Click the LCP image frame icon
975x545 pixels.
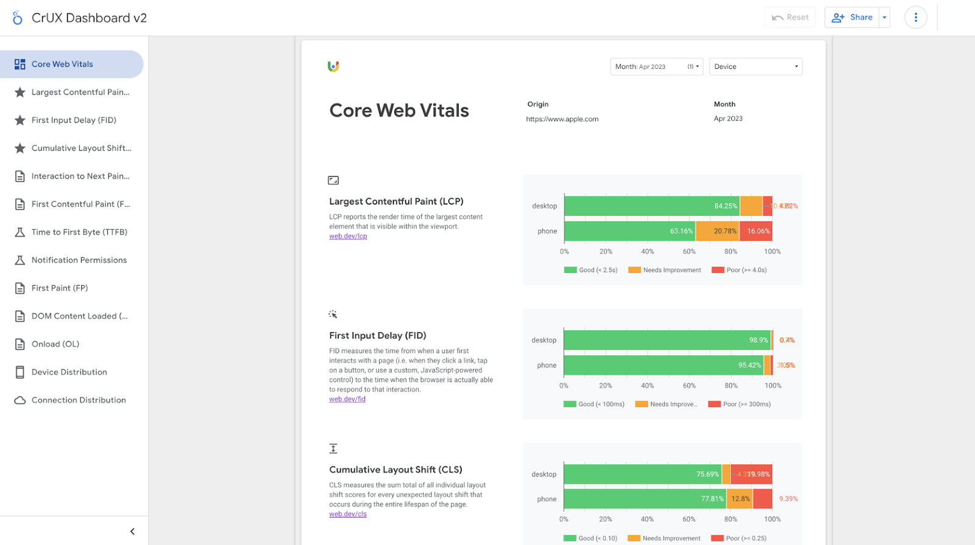pos(333,180)
